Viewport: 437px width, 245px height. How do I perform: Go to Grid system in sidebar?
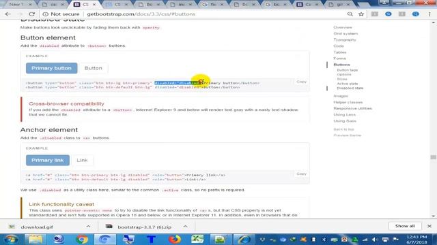[x=346, y=33]
